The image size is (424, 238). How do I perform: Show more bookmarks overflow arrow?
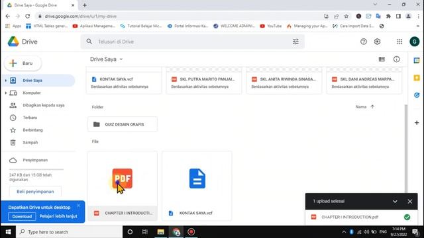click(x=419, y=26)
